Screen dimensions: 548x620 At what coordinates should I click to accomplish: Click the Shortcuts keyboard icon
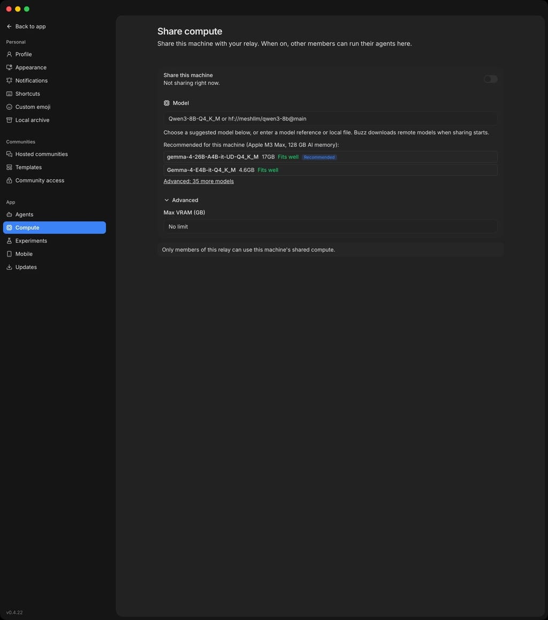pyautogui.click(x=9, y=94)
